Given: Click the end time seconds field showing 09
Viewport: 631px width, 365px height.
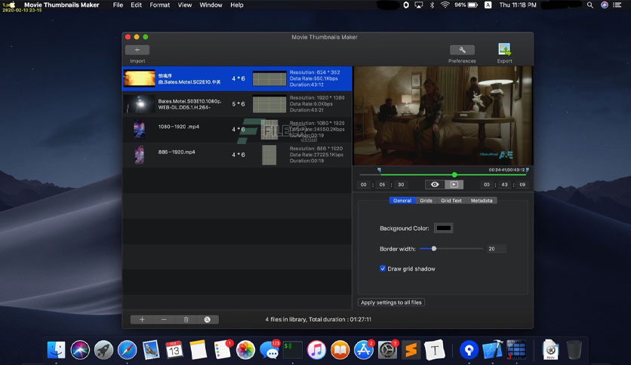Looking at the screenshot, I should [x=522, y=185].
